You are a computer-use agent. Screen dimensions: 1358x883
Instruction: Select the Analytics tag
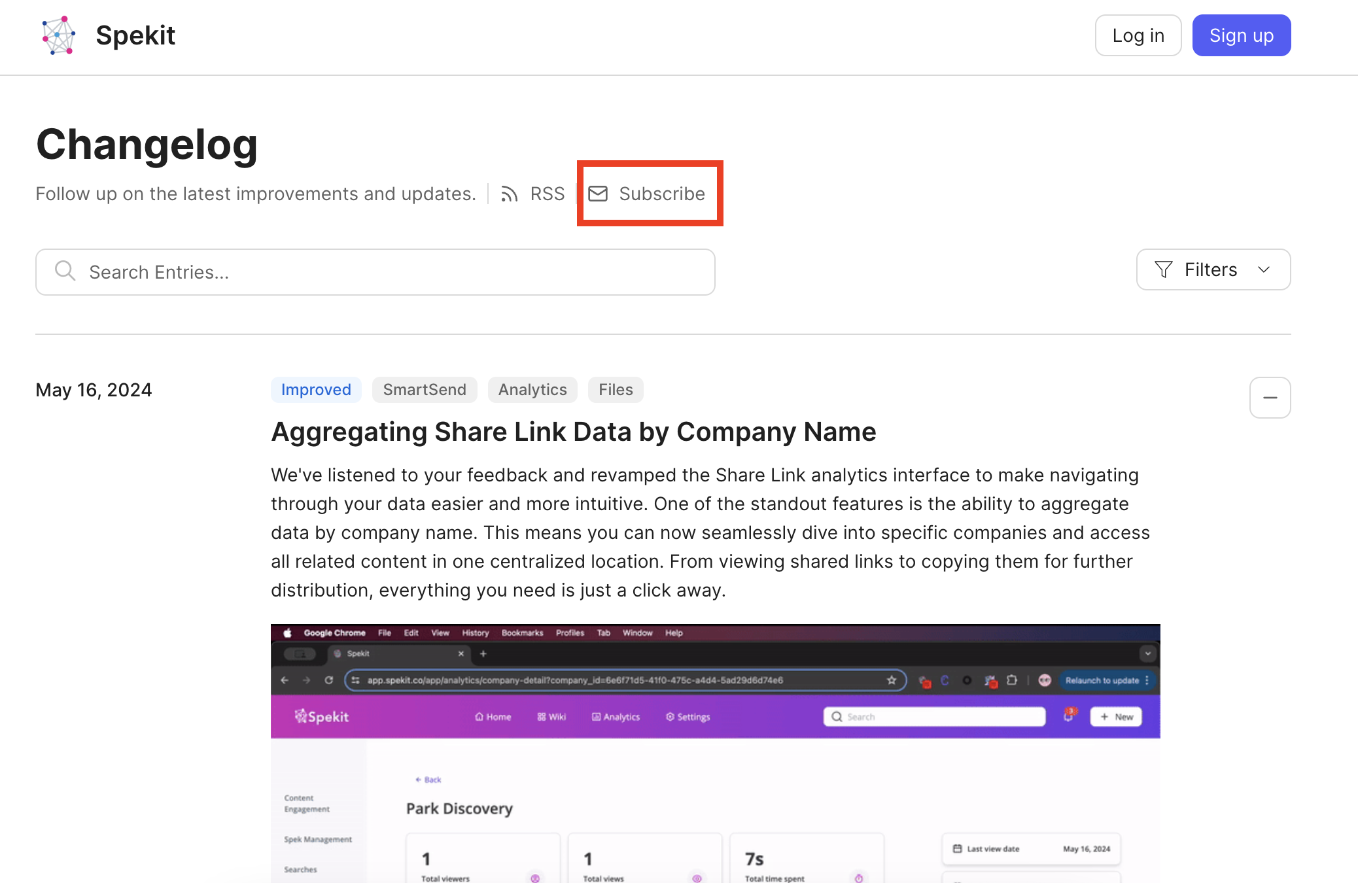[532, 390]
